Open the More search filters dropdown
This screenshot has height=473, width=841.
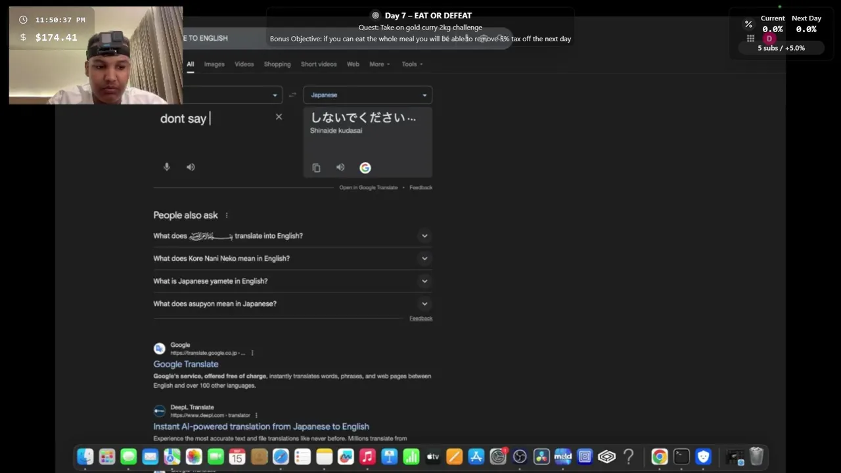coord(379,64)
